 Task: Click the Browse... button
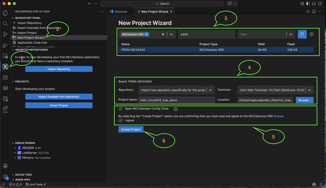[305, 100]
